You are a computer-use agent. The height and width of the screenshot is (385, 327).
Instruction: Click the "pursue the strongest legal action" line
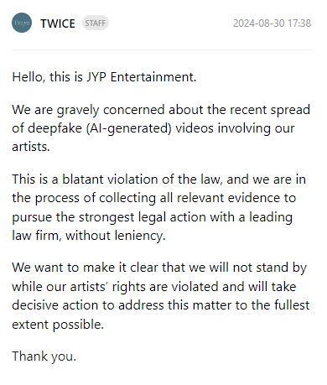pos(153,217)
